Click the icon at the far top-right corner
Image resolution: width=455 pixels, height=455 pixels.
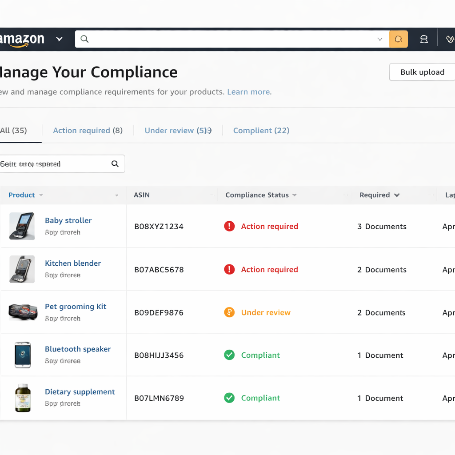coord(450,39)
